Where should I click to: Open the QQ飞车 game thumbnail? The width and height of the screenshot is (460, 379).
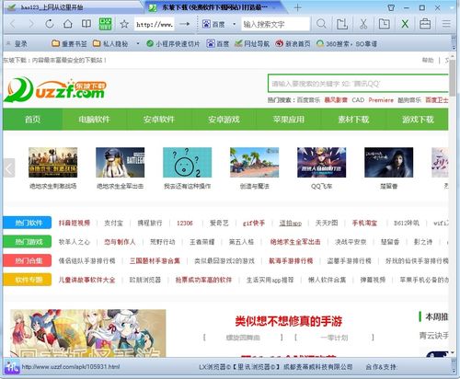(x=322, y=163)
